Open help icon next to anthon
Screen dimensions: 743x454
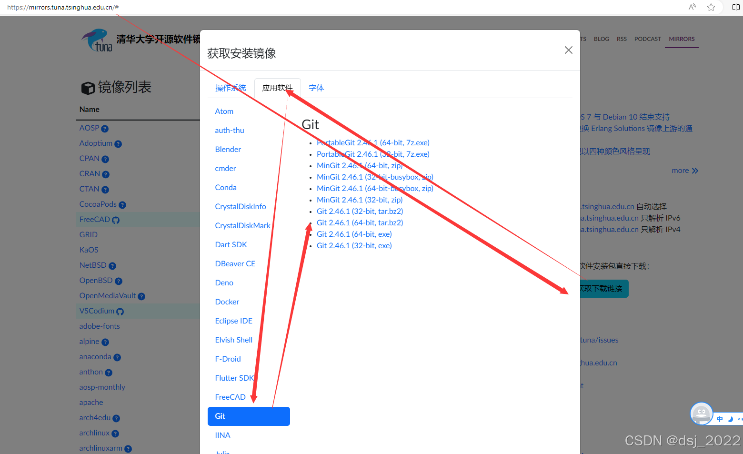click(109, 373)
